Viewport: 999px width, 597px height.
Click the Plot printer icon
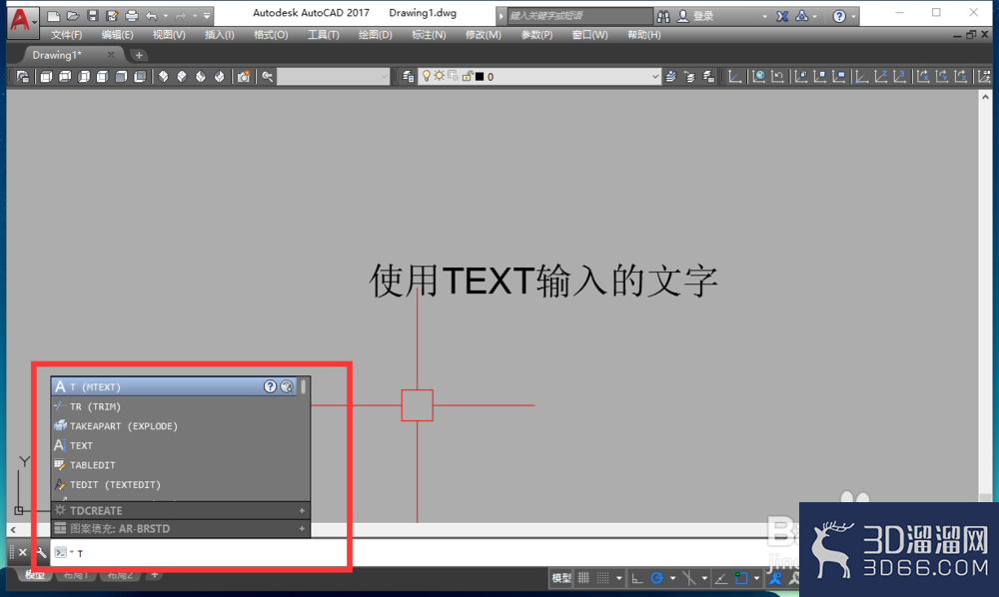132,16
